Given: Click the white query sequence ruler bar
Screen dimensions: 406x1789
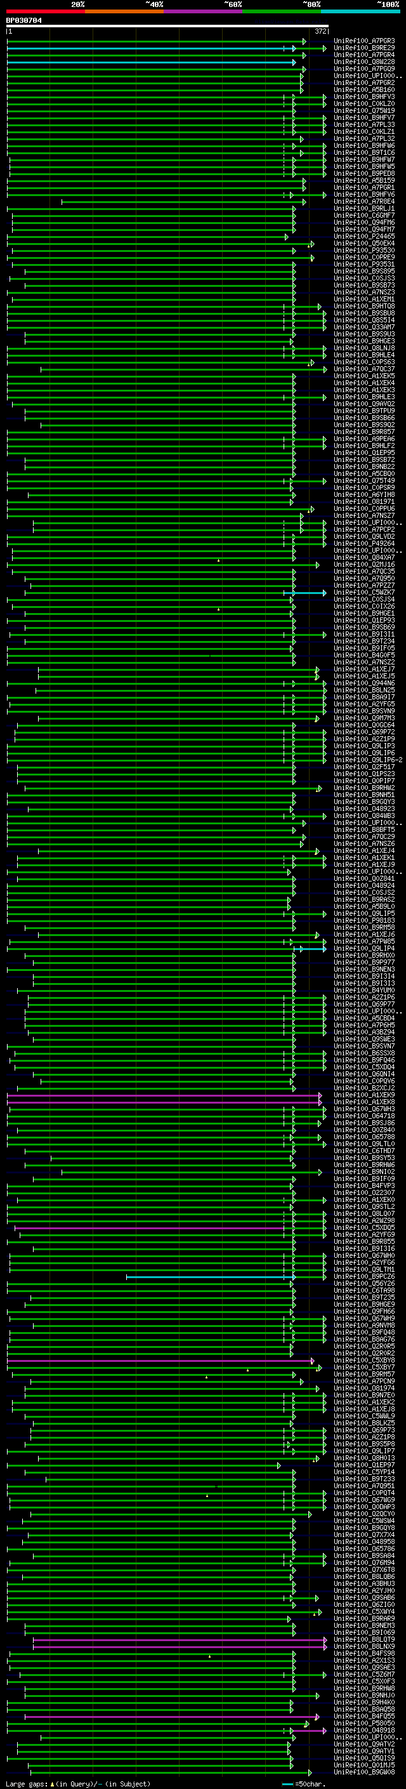Looking at the screenshot, I should [167, 25].
